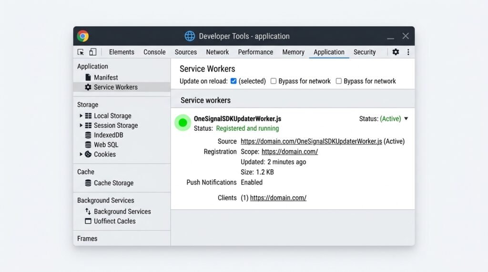Uncheck the Update on reload checkbox
This screenshot has width=488, height=272.
coord(234,81)
